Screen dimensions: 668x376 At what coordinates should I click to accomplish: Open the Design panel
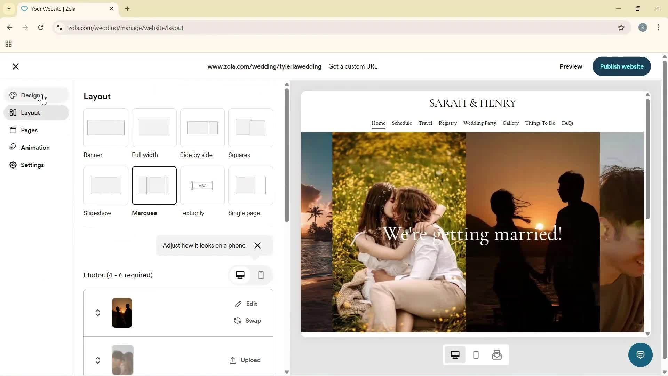point(31,95)
